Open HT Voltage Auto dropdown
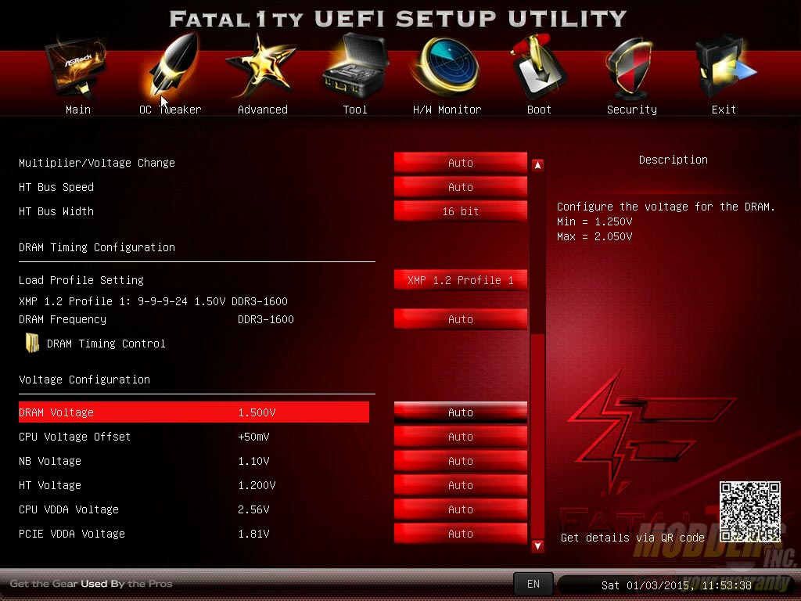 [x=460, y=485]
